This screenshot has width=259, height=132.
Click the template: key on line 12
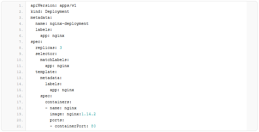(46, 72)
